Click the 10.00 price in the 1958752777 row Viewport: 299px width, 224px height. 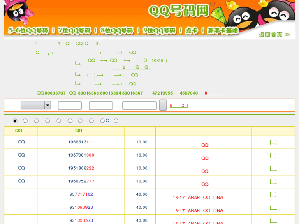(141, 181)
